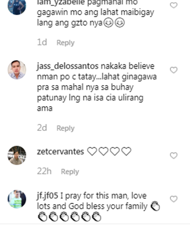Screen dimensions: 190x225
Task: Like the jf.jf05 comment via heart icon
Action: tap(174, 199)
